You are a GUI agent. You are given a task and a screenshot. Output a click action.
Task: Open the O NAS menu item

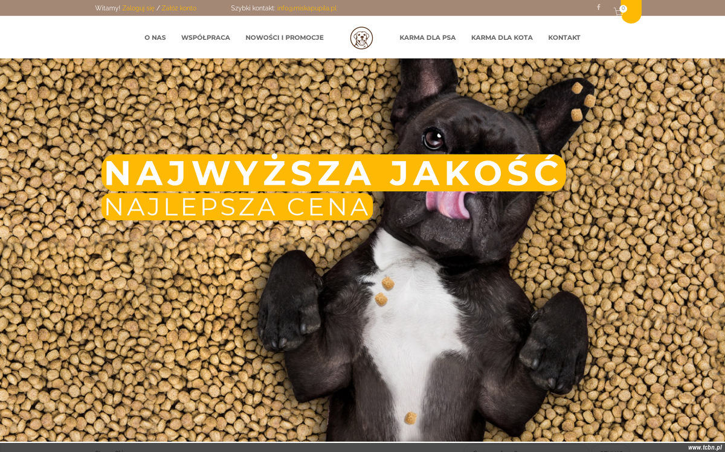click(x=155, y=37)
